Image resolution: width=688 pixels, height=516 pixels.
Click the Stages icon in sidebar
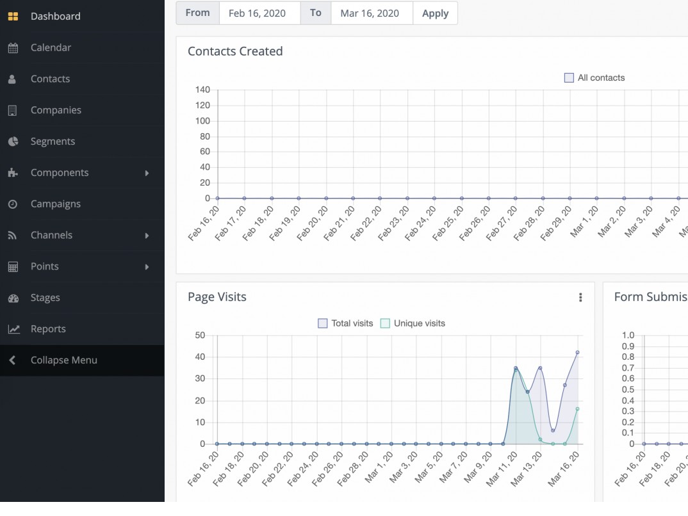13,297
